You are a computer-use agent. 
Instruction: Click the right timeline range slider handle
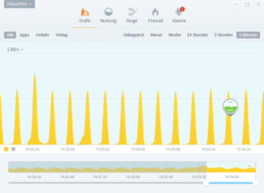pyautogui.click(x=256, y=183)
